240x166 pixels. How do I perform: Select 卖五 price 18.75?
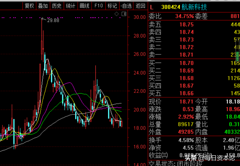click(x=187, y=24)
